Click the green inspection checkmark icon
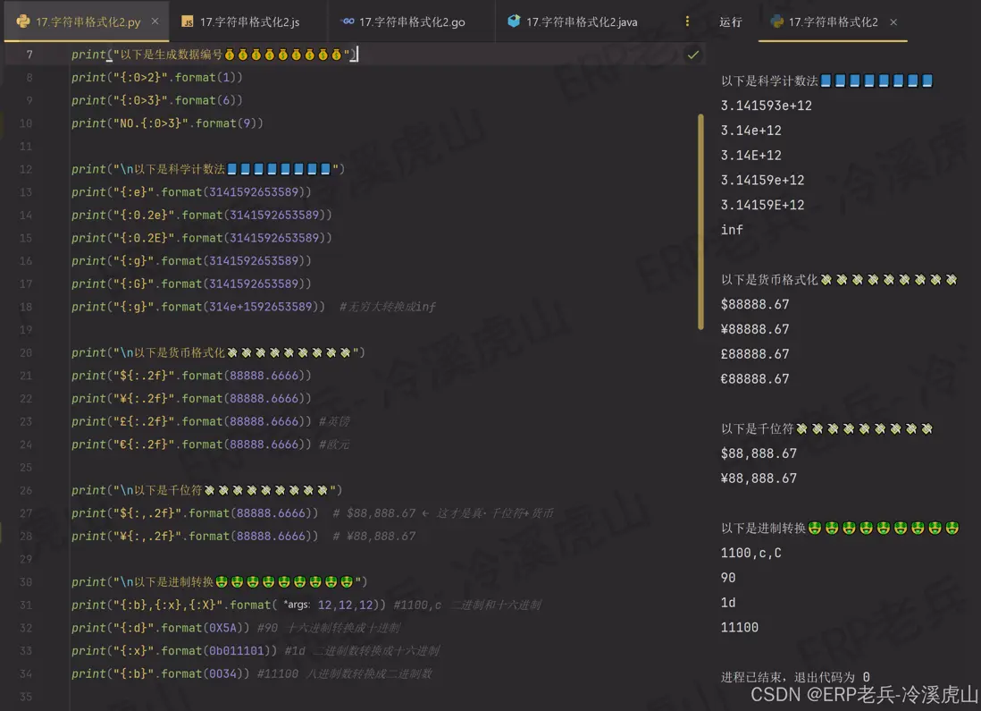 tap(692, 55)
